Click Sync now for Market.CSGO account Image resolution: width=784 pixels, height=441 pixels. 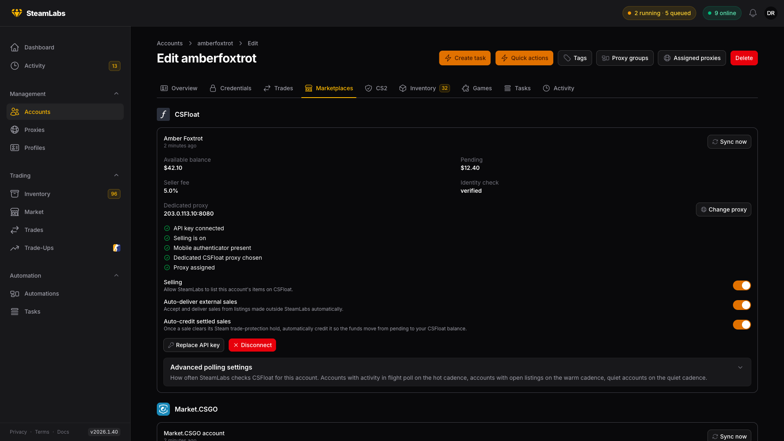point(729,436)
